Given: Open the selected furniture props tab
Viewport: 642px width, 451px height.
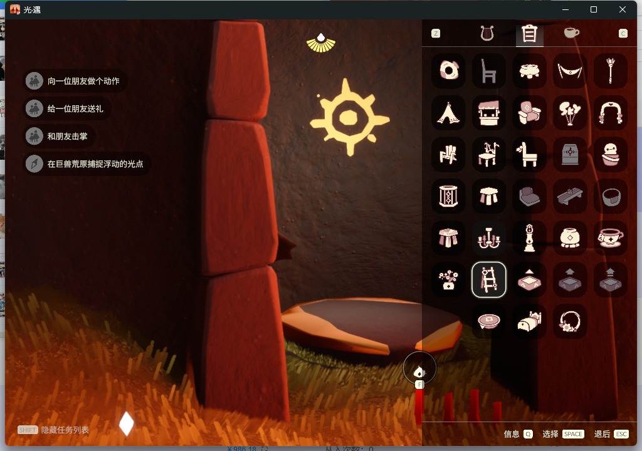Looking at the screenshot, I should point(529,34).
